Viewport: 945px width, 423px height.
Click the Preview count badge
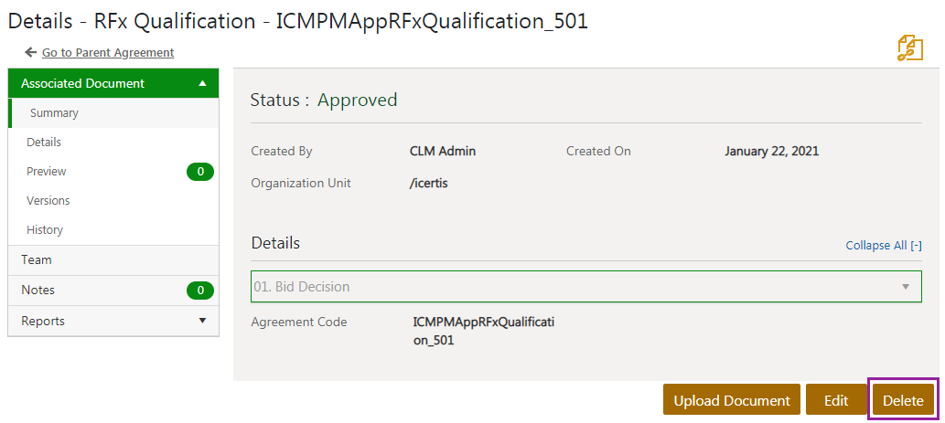pyautogui.click(x=199, y=172)
